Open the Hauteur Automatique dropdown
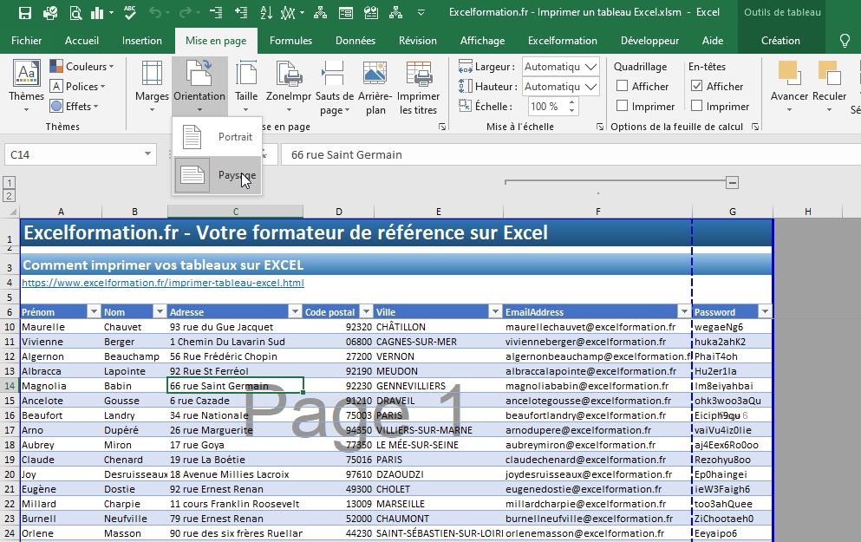The height and width of the screenshot is (542, 861). point(591,87)
